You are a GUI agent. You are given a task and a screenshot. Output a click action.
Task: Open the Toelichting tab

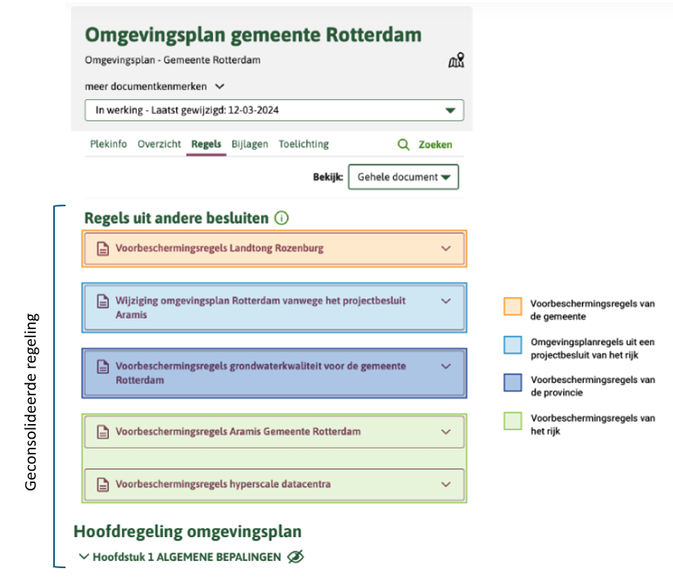click(303, 144)
